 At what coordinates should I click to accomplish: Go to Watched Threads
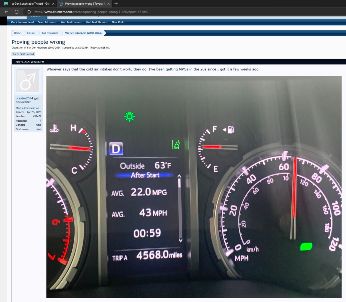pyautogui.click(x=97, y=22)
